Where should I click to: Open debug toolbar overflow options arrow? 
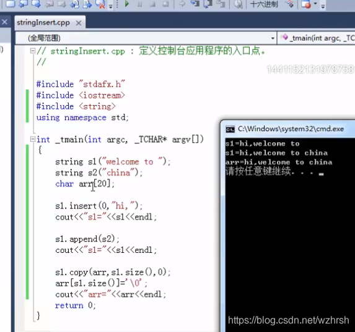coord(323,6)
